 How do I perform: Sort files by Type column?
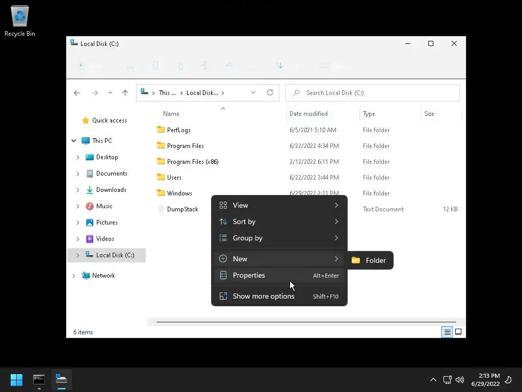369,114
